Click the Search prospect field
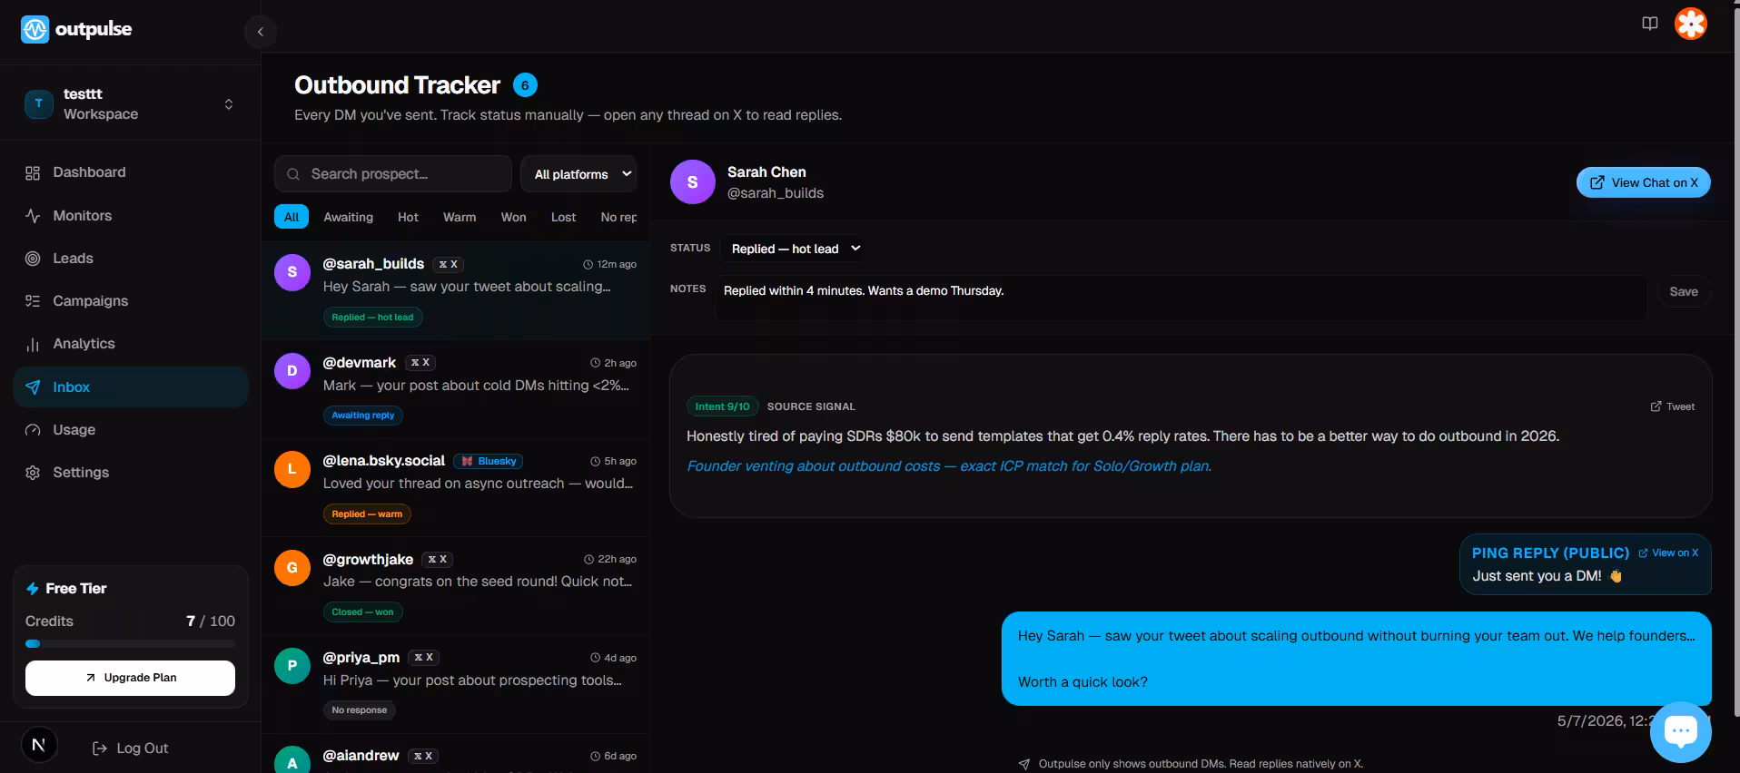The height and width of the screenshot is (773, 1740). click(393, 174)
